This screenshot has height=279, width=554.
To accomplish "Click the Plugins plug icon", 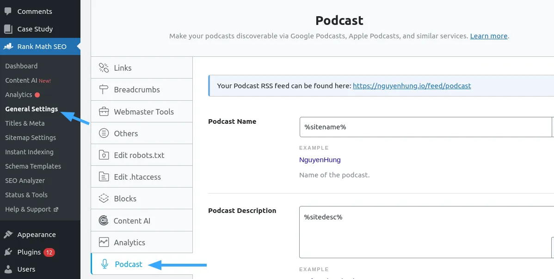I will point(8,252).
